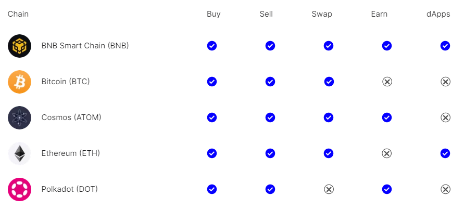The width and height of the screenshot is (464, 210).
Task: Click the dApps column header
Action: click(x=438, y=14)
